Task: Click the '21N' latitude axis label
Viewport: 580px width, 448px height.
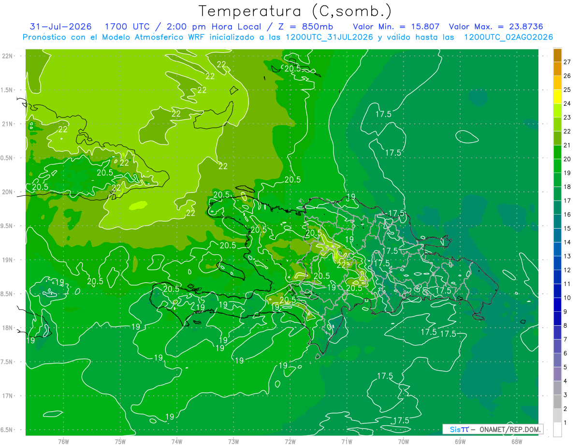Action: pyautogui.click(x=7, y=124)
